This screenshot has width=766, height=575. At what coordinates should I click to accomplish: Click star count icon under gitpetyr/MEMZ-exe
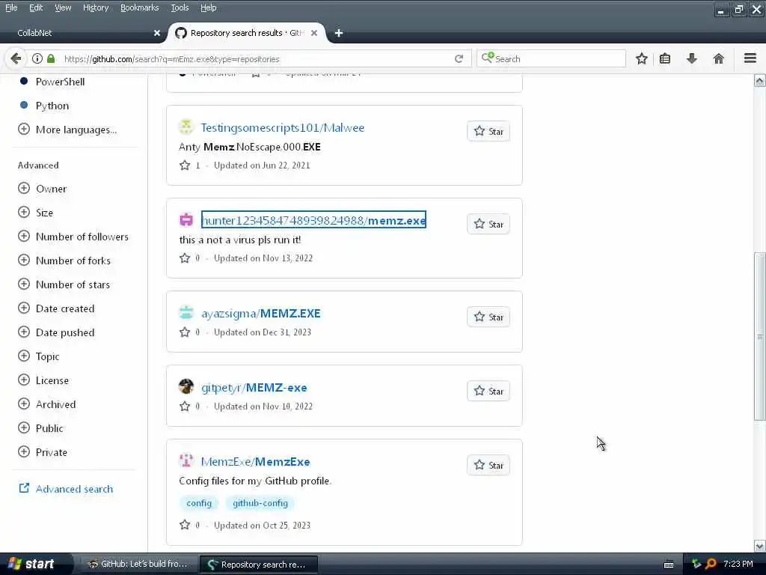185,407
